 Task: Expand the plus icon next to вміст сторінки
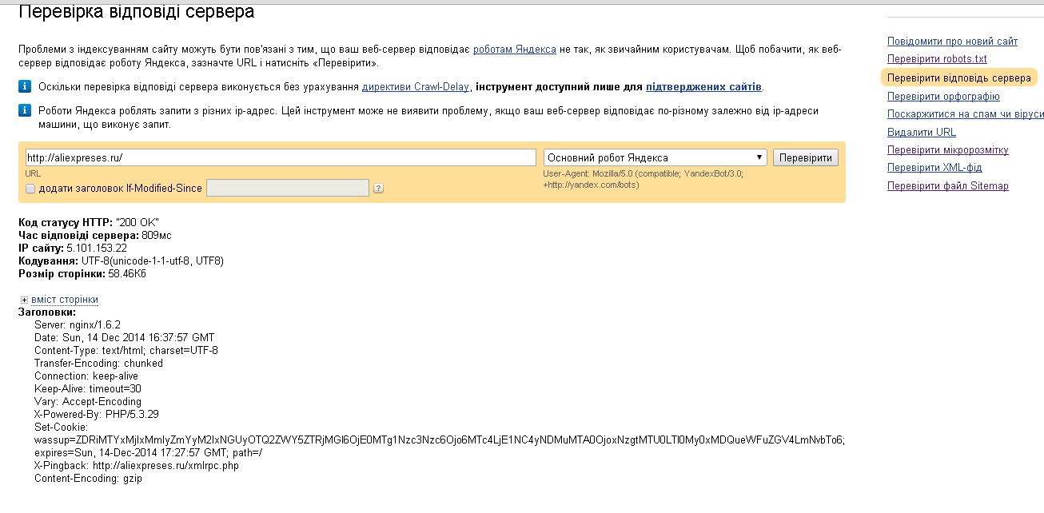(24, 300)
